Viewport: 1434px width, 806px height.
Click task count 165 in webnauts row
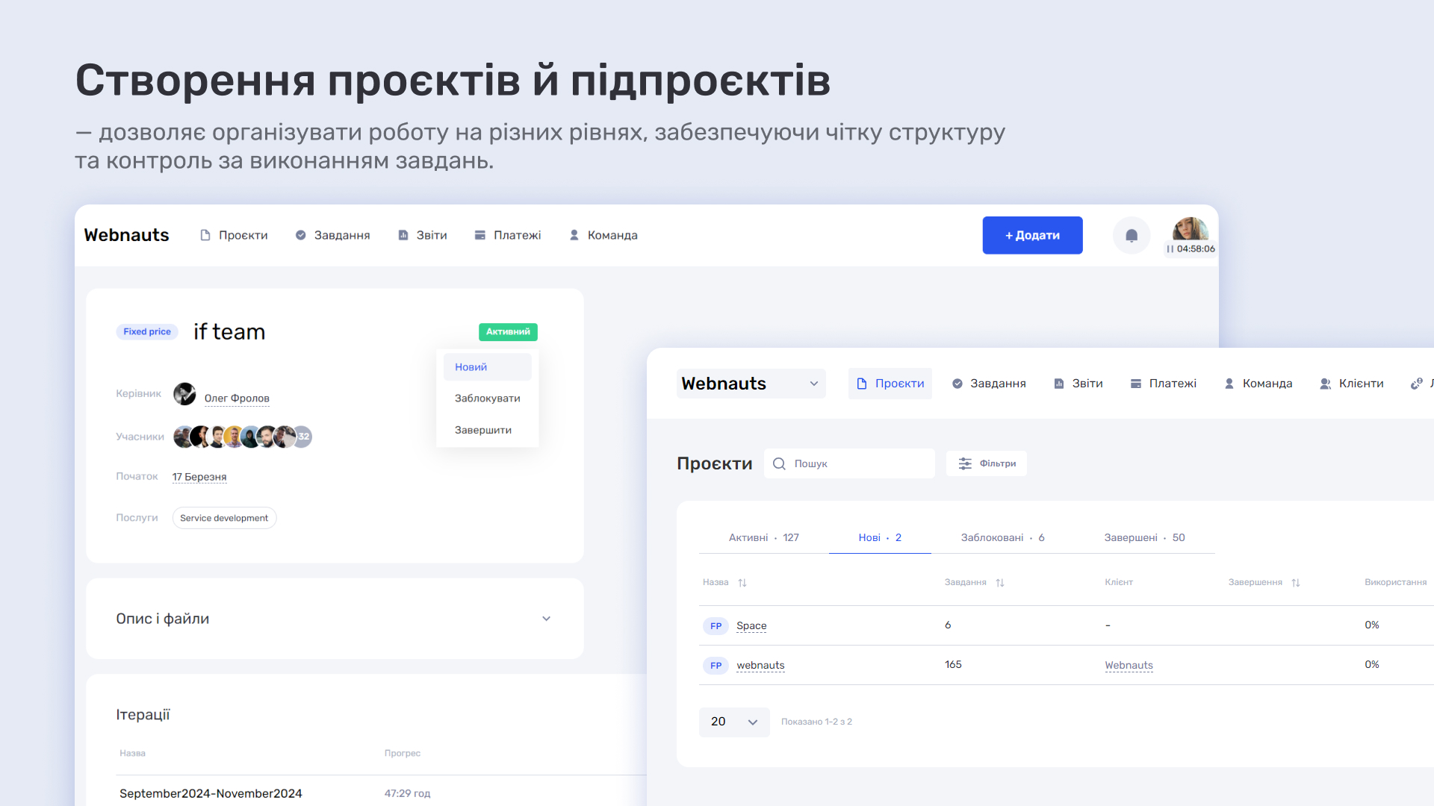click(x=953, y=664)
